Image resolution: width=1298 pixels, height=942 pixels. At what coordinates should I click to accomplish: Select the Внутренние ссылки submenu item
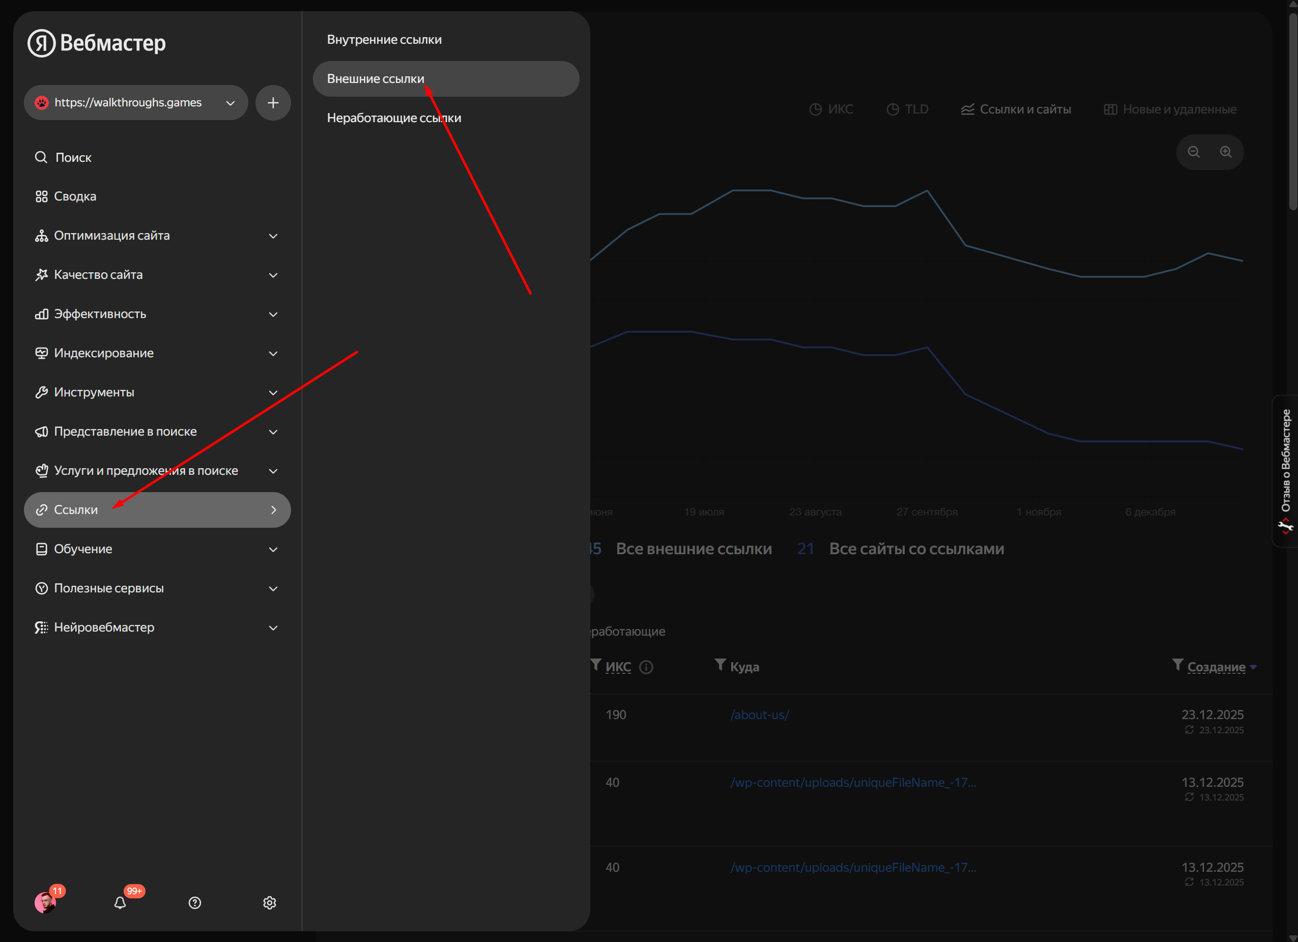(384, 40)
